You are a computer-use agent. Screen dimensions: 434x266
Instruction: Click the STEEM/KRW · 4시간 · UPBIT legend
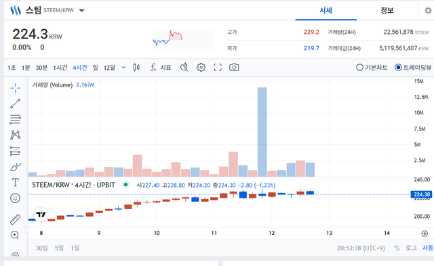[x=73, y=185]
